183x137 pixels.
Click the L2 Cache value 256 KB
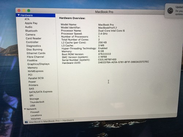102,42
